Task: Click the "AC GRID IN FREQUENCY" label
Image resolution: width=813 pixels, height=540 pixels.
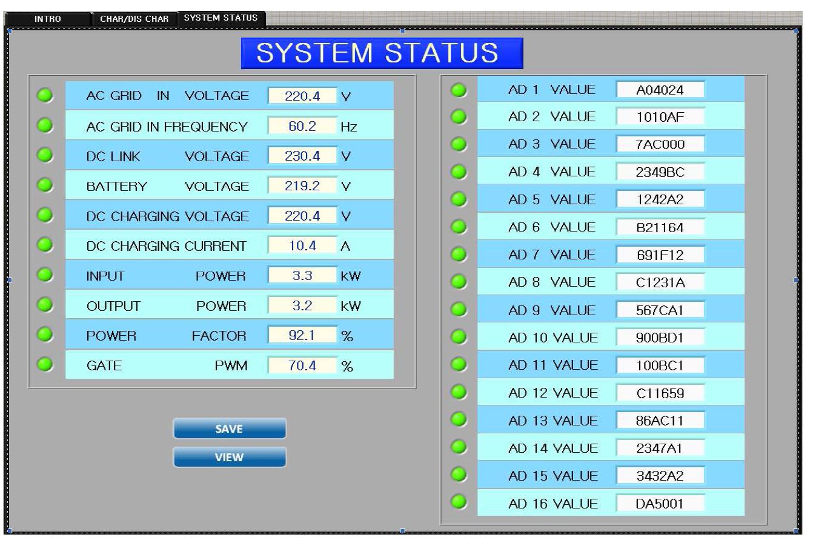Action: click(167, 127)
